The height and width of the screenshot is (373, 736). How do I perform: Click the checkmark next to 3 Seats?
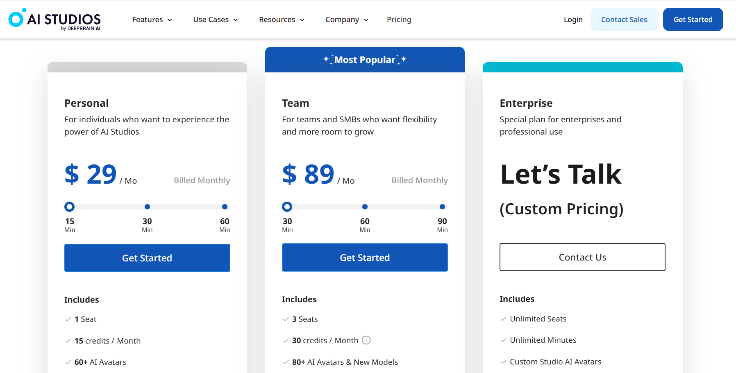286,319
